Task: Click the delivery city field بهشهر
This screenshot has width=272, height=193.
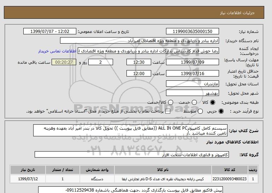Action: (193, 93)
